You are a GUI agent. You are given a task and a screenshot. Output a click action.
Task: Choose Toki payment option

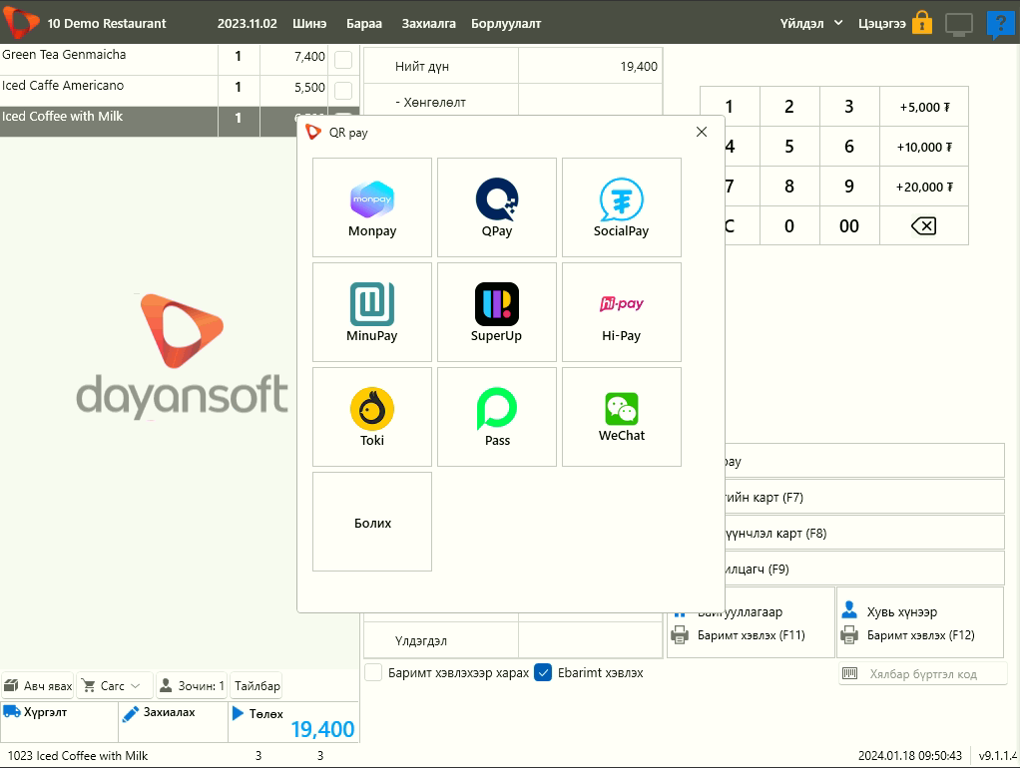click(372, 417)
